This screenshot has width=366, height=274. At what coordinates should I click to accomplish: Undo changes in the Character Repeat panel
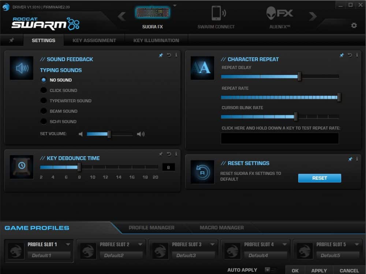pyautogui.click(x=350, y=55)
